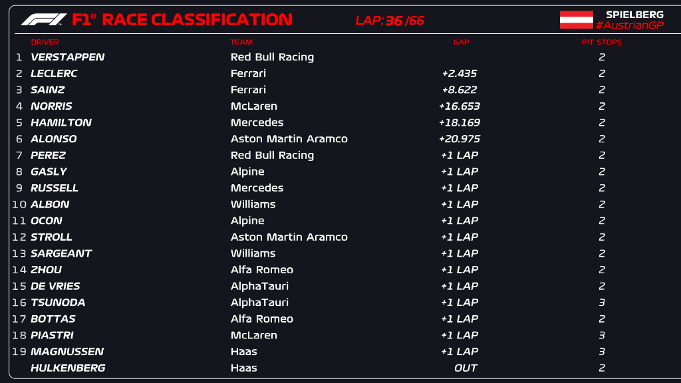681x383 pixels.
Task: Click TSUNODA's pit stop count
Action: point(602,303)
